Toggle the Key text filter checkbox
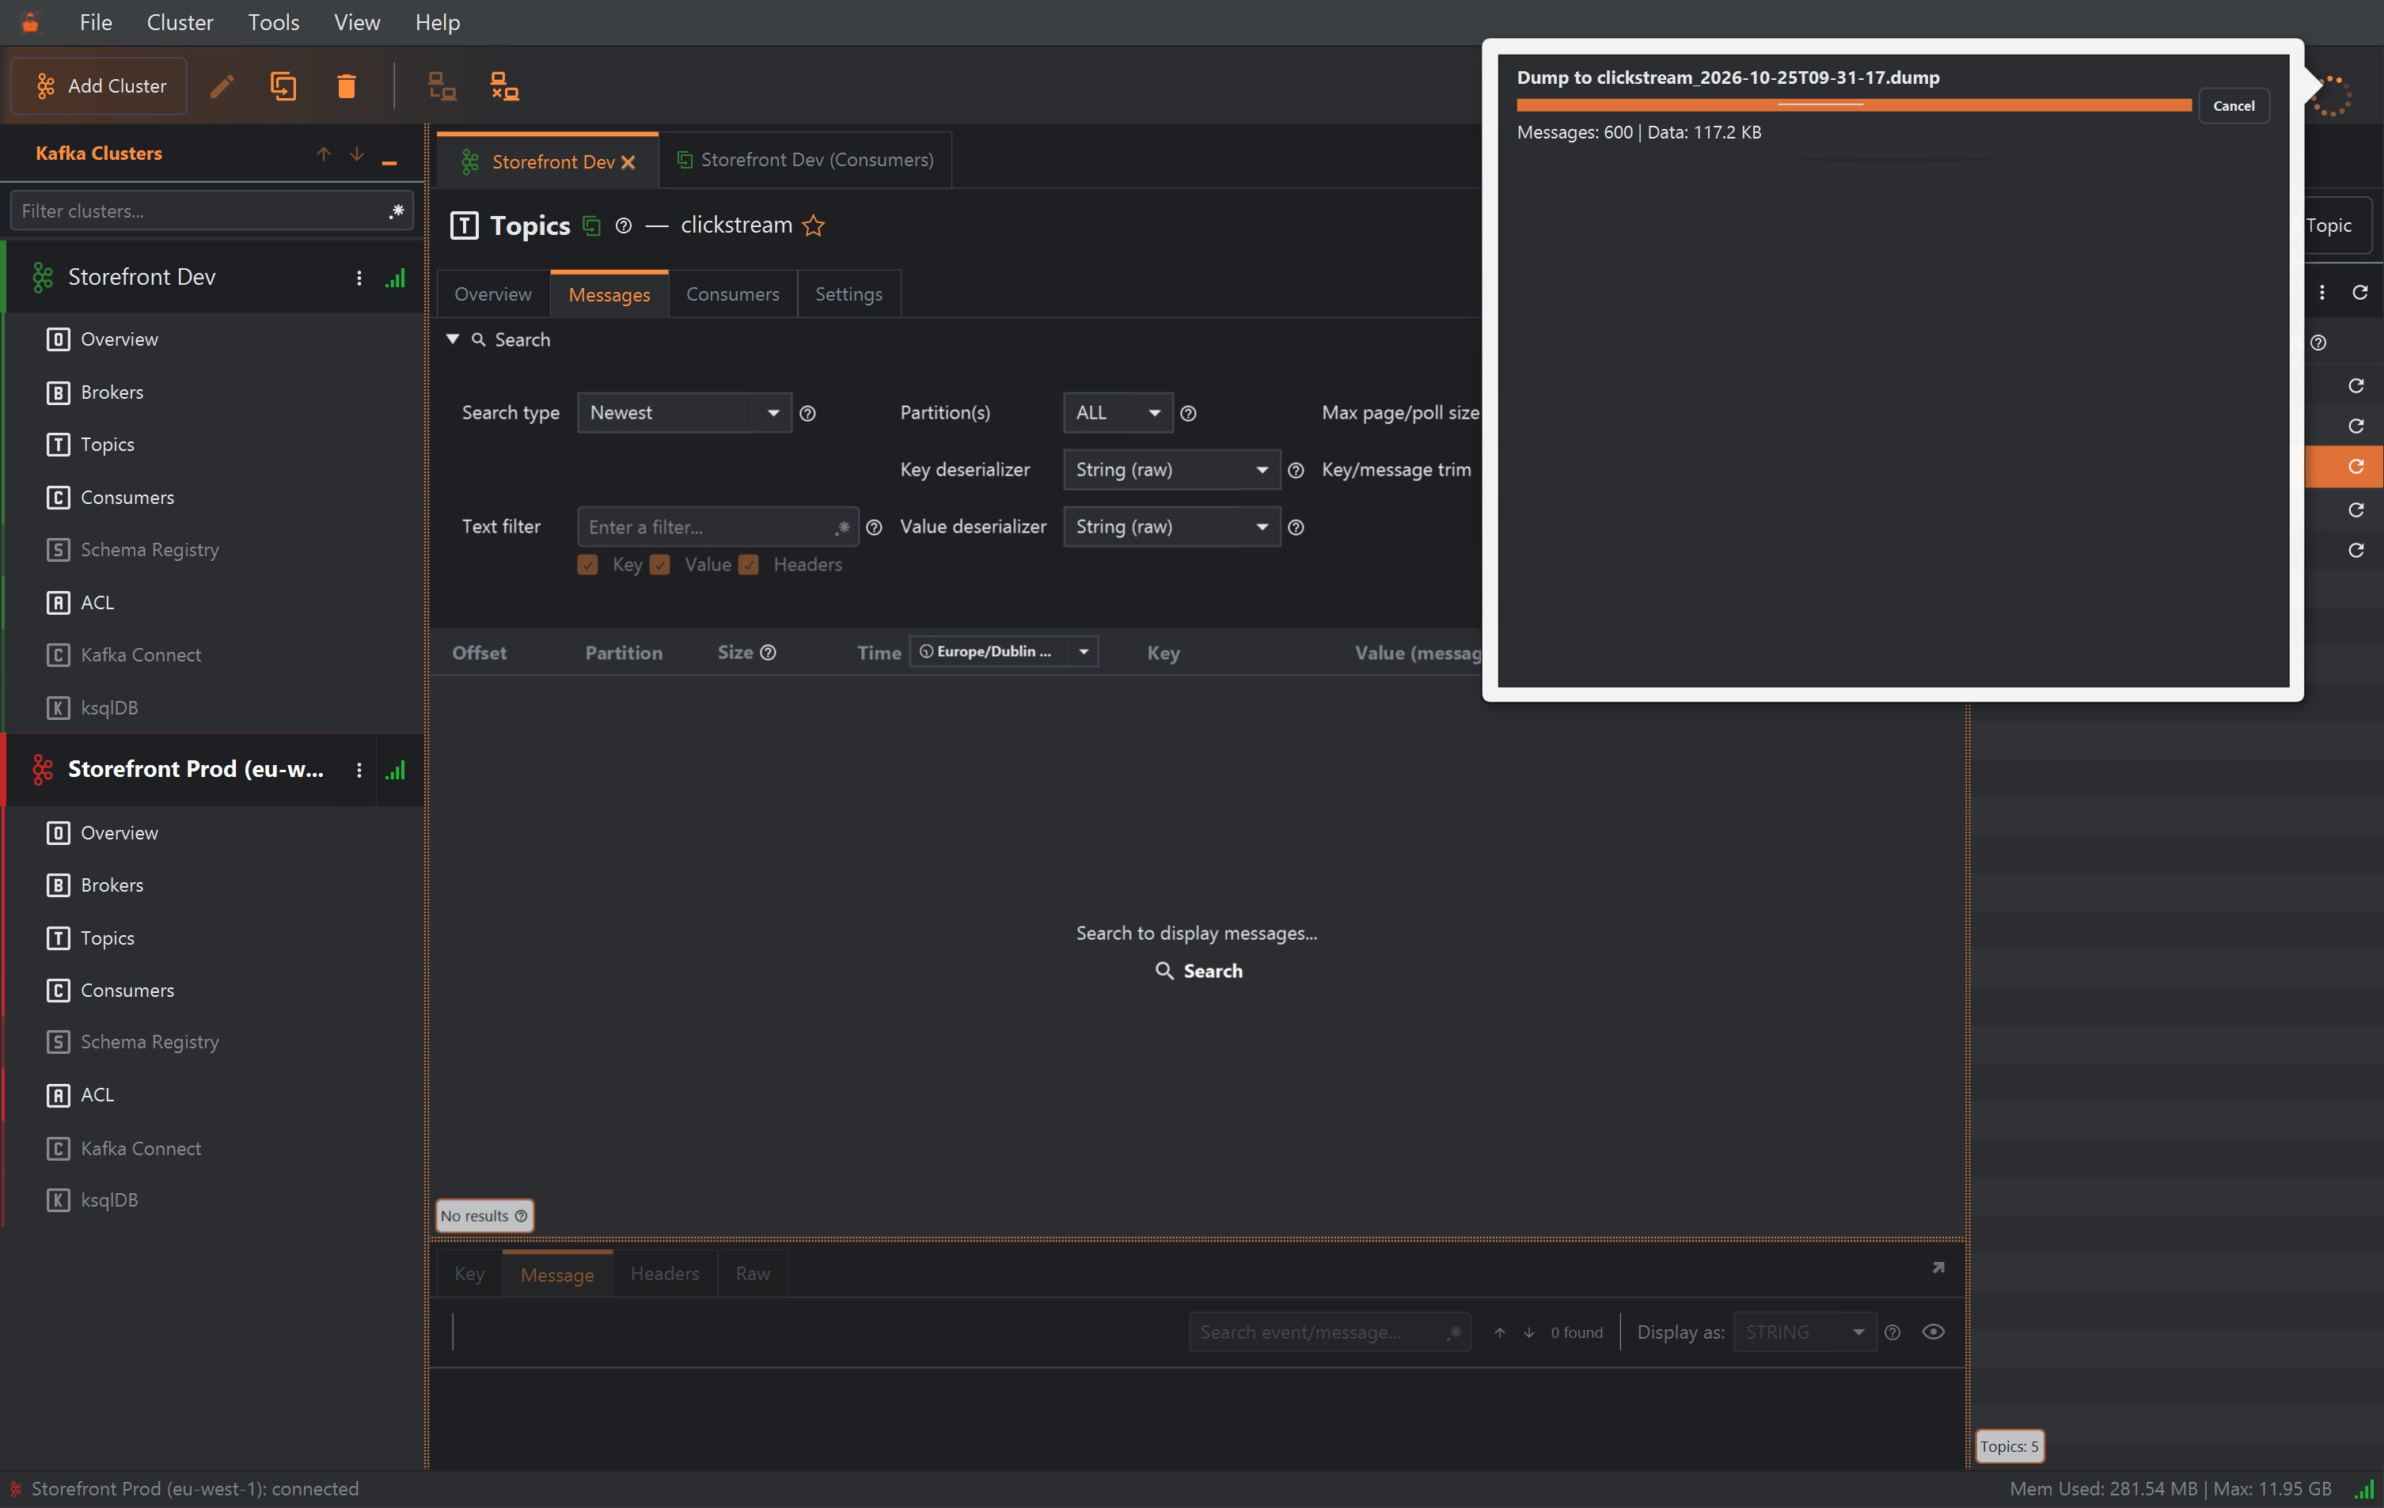This screenshot has height=1508, width=2384. point(587,565)
